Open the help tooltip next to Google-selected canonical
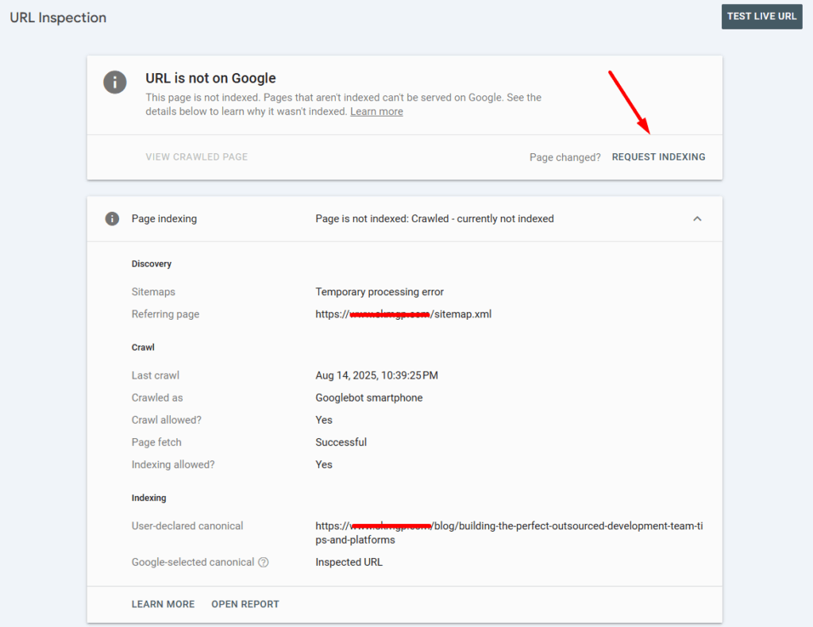Screen dimensions: 813x627 [263, 562]
